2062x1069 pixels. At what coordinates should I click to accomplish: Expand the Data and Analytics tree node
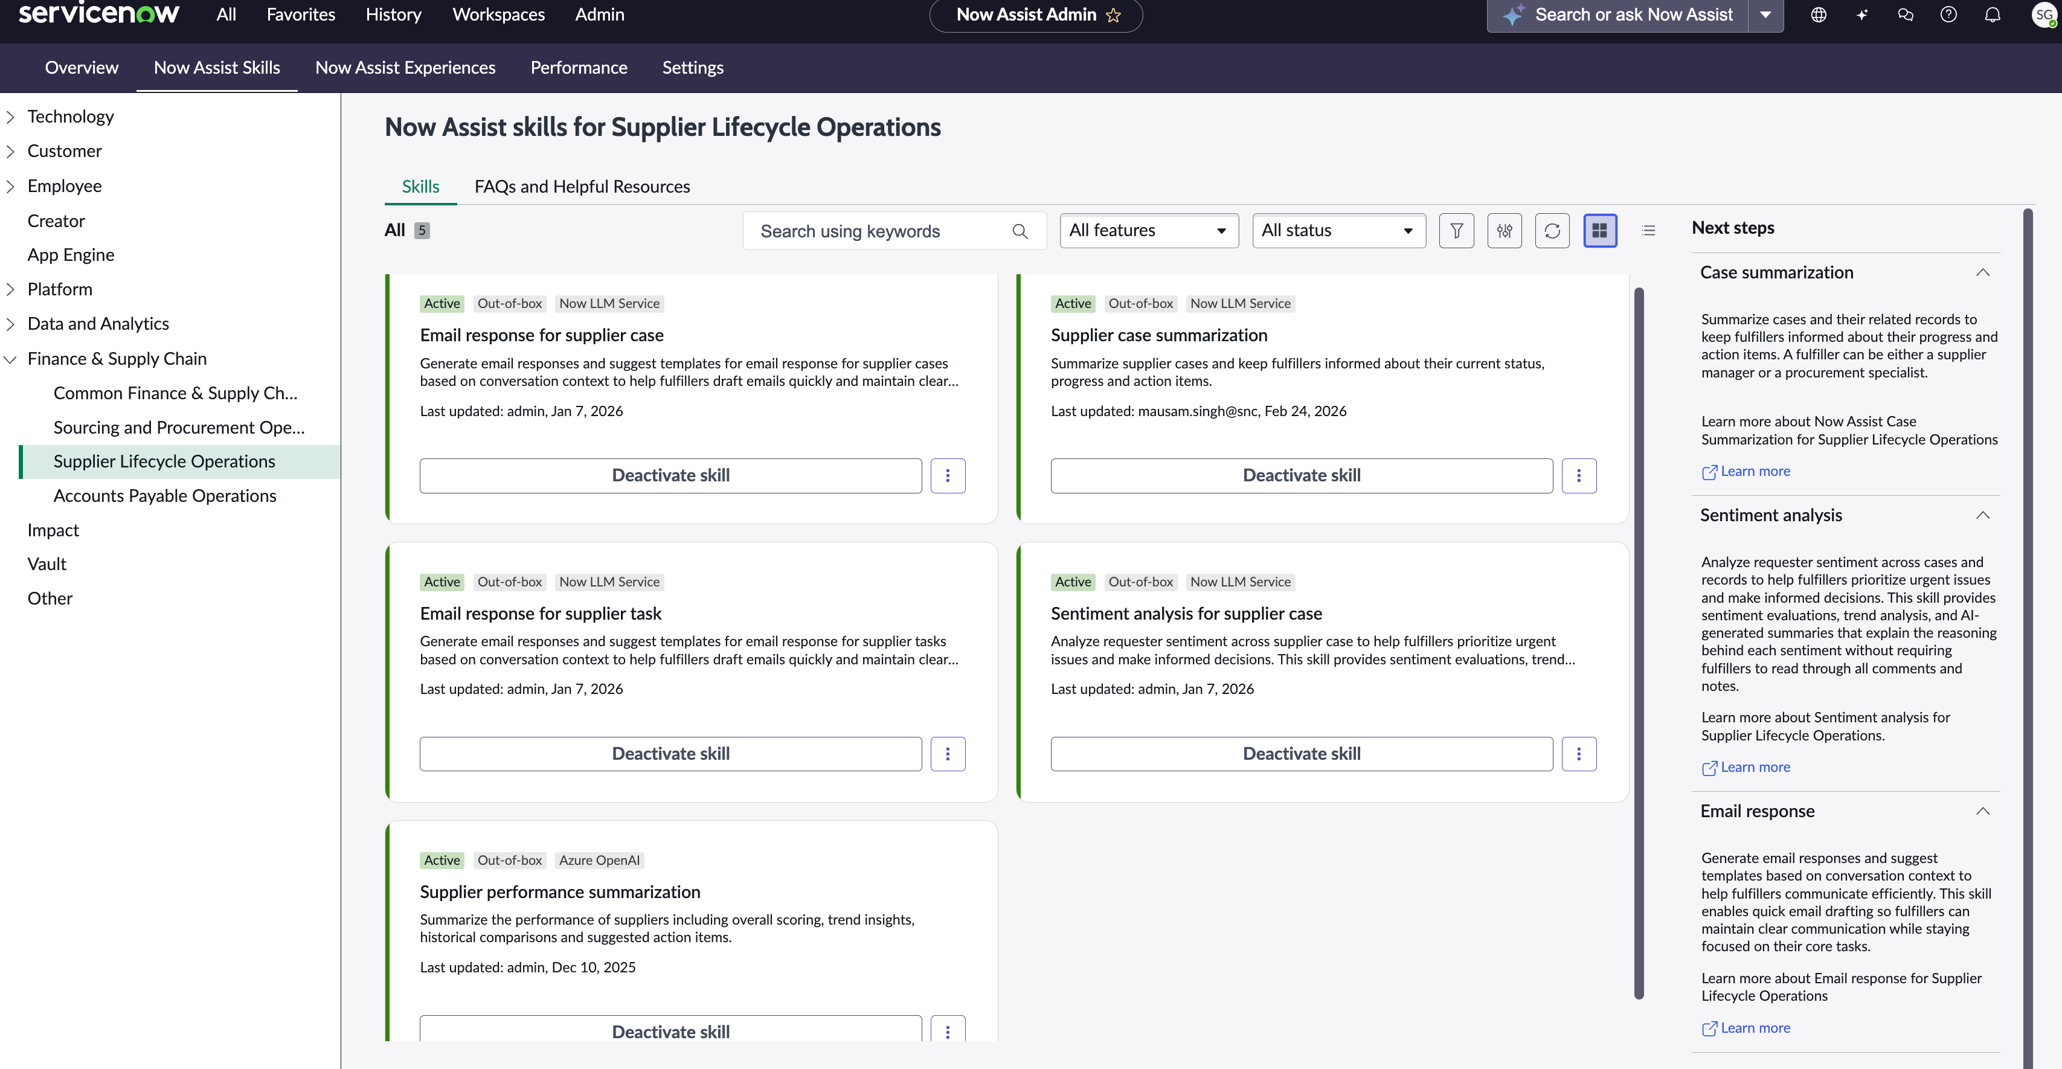point(10,324)
